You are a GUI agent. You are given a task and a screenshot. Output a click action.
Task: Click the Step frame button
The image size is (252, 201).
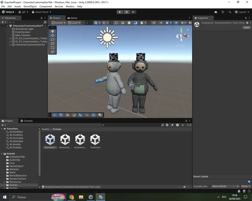[x=133, y=12]
